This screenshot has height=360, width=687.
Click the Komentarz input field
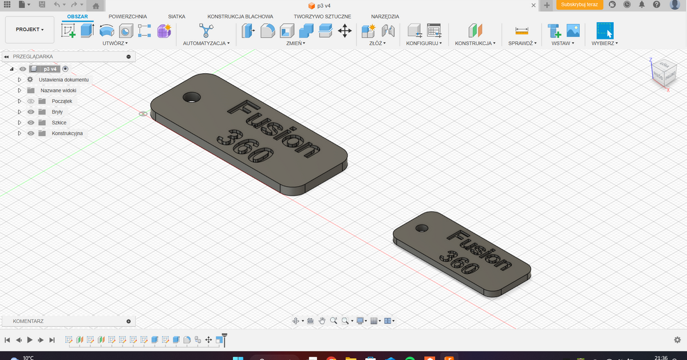point(63,321)
